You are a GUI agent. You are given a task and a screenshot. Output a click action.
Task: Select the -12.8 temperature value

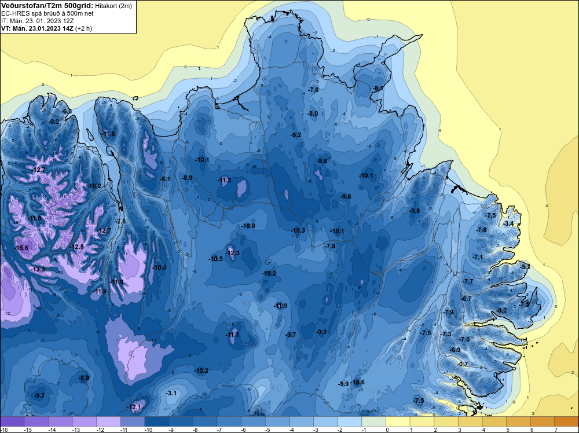click(77, 247)
